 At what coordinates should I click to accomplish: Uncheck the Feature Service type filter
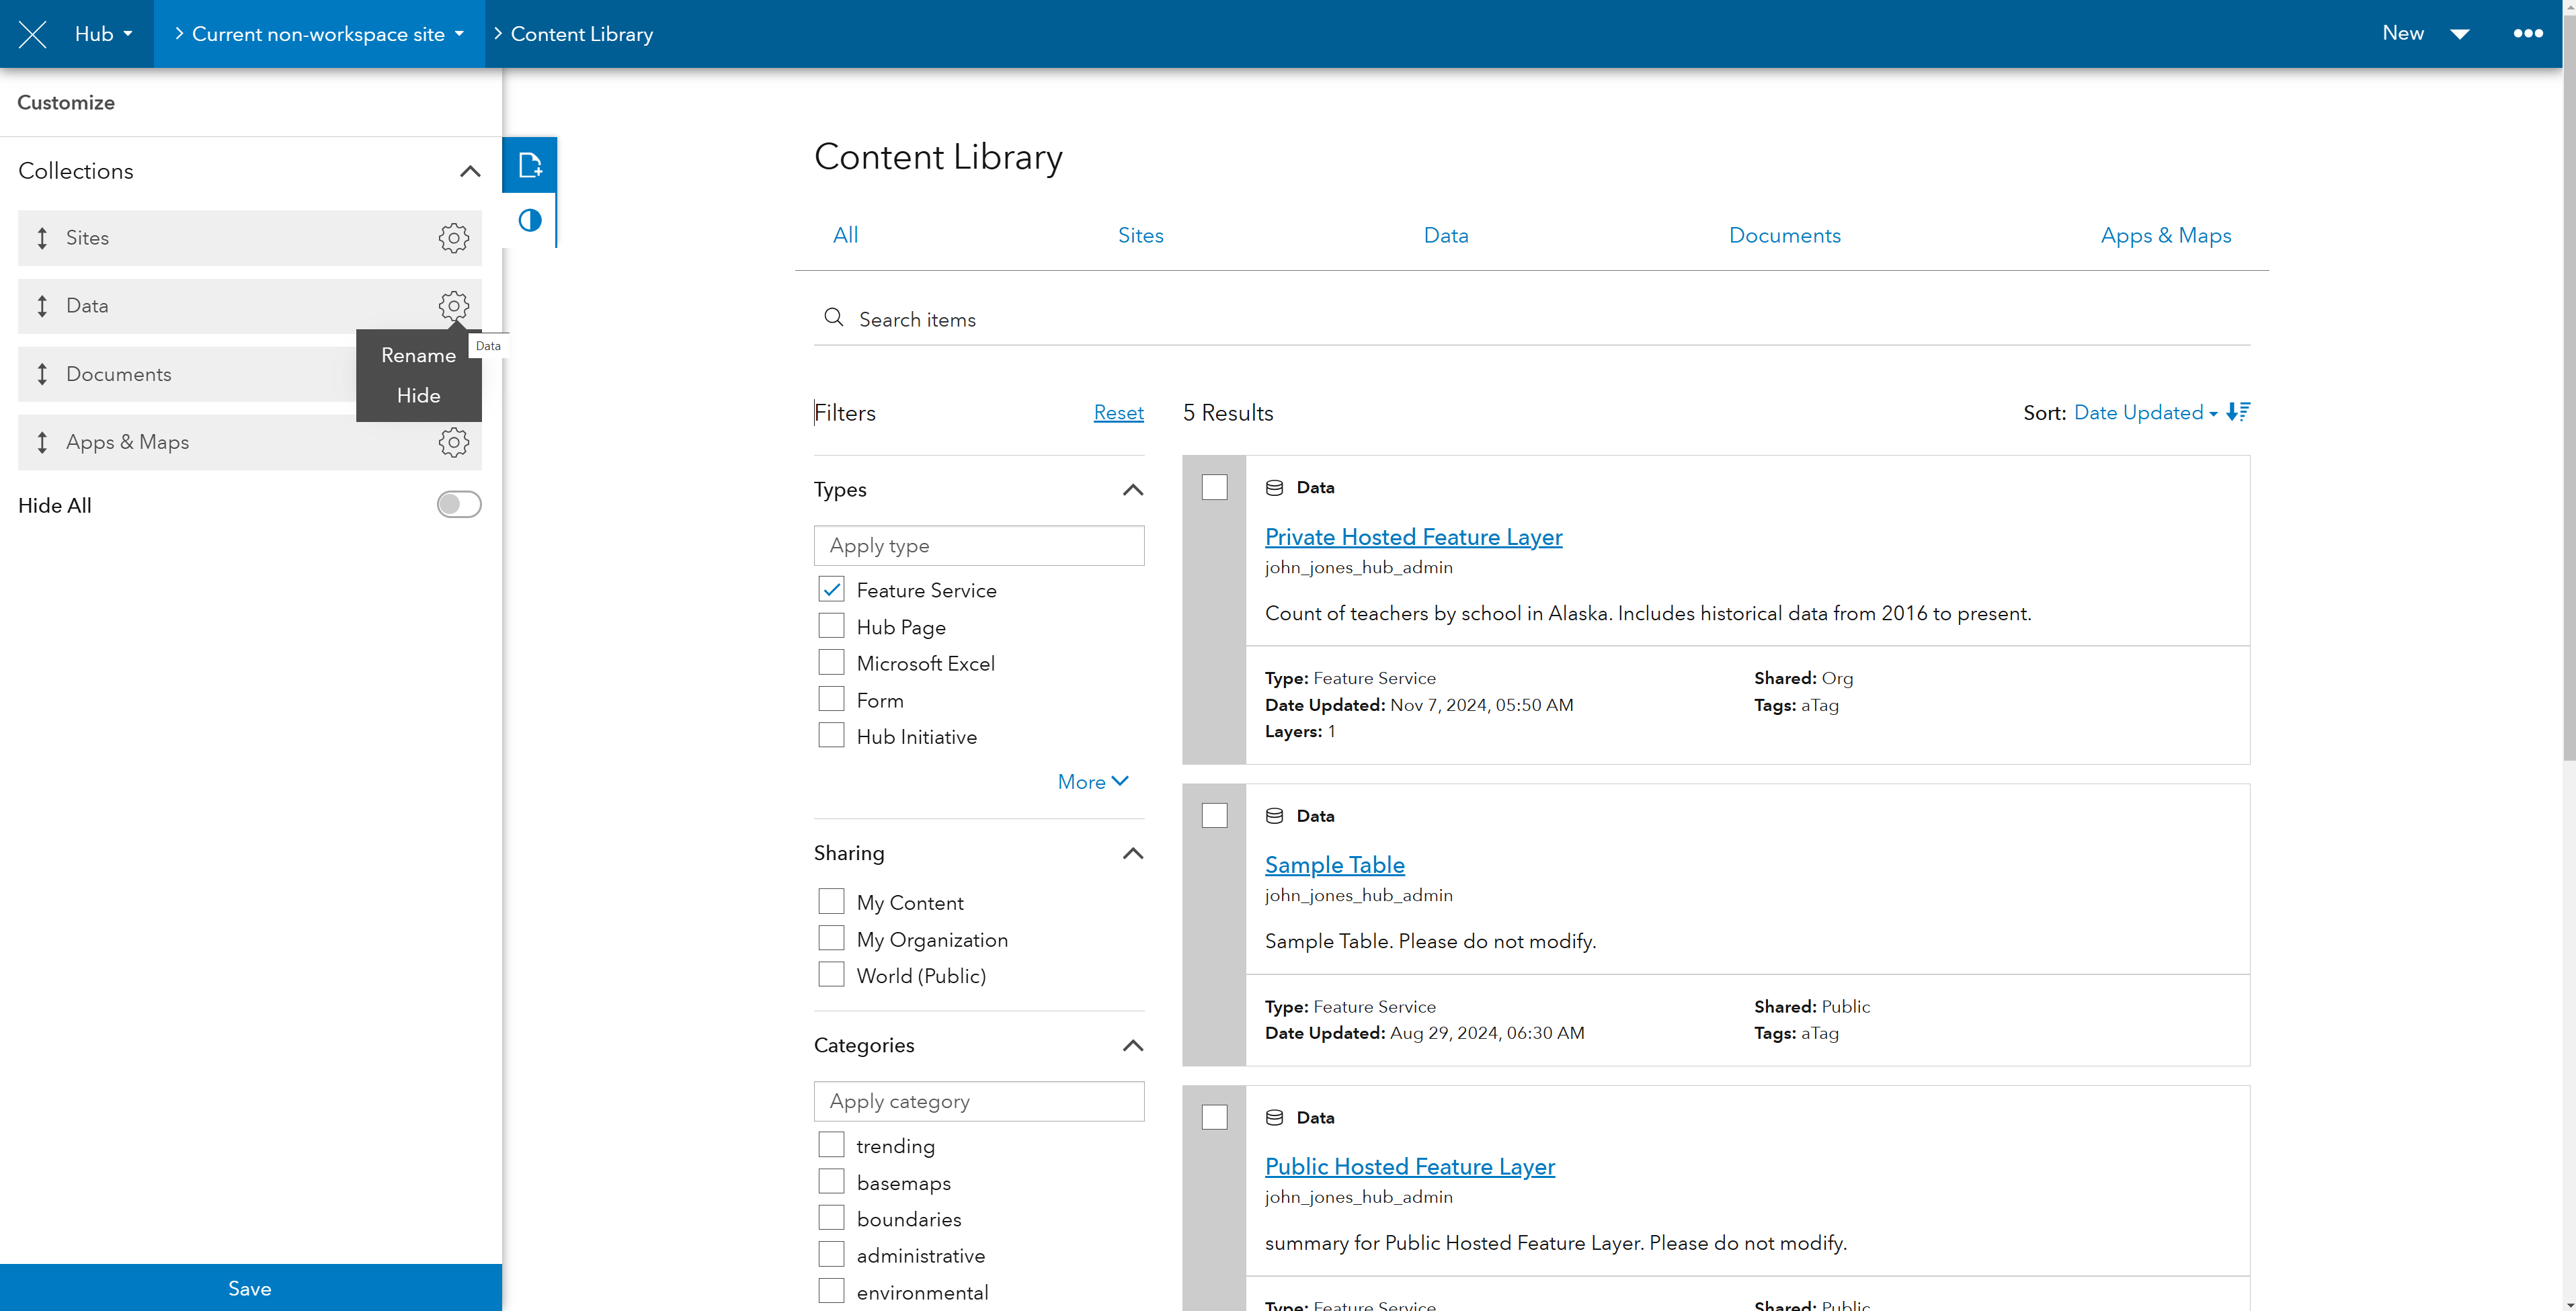(x=831, y=589)
